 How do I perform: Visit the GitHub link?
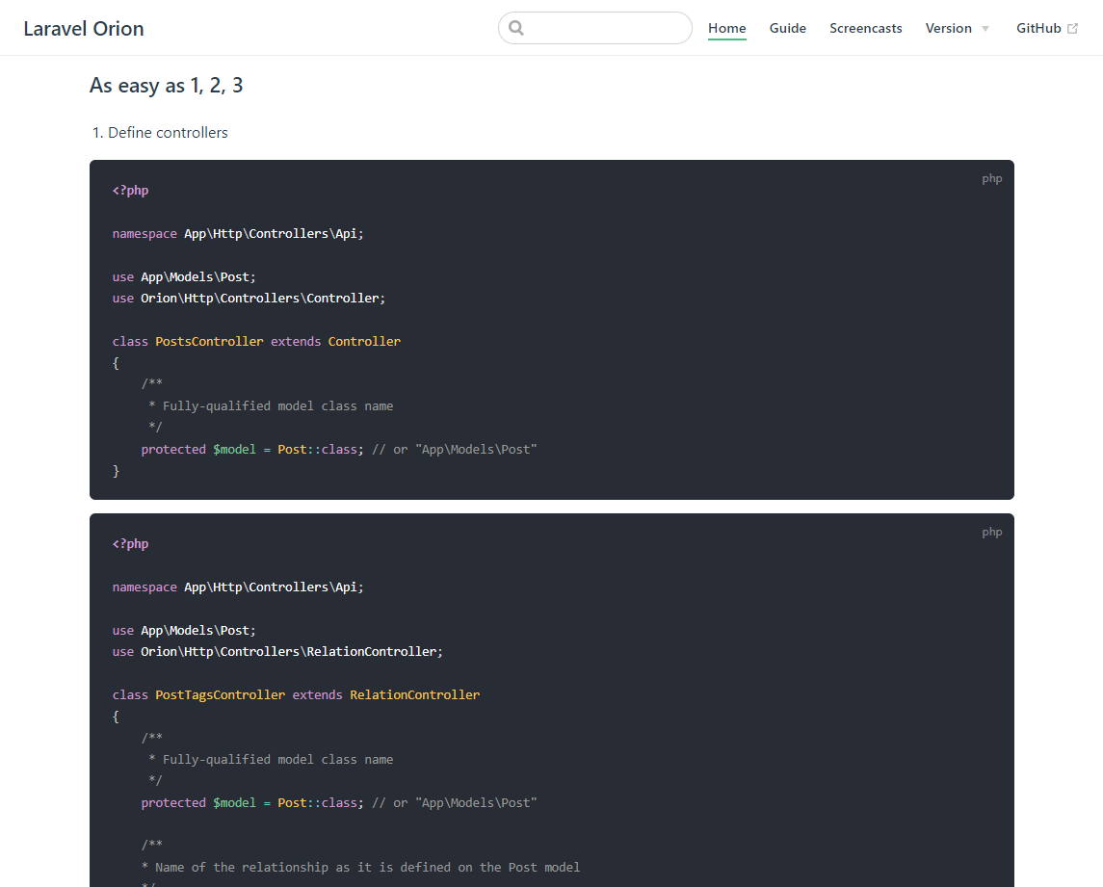coord(1038,28)
